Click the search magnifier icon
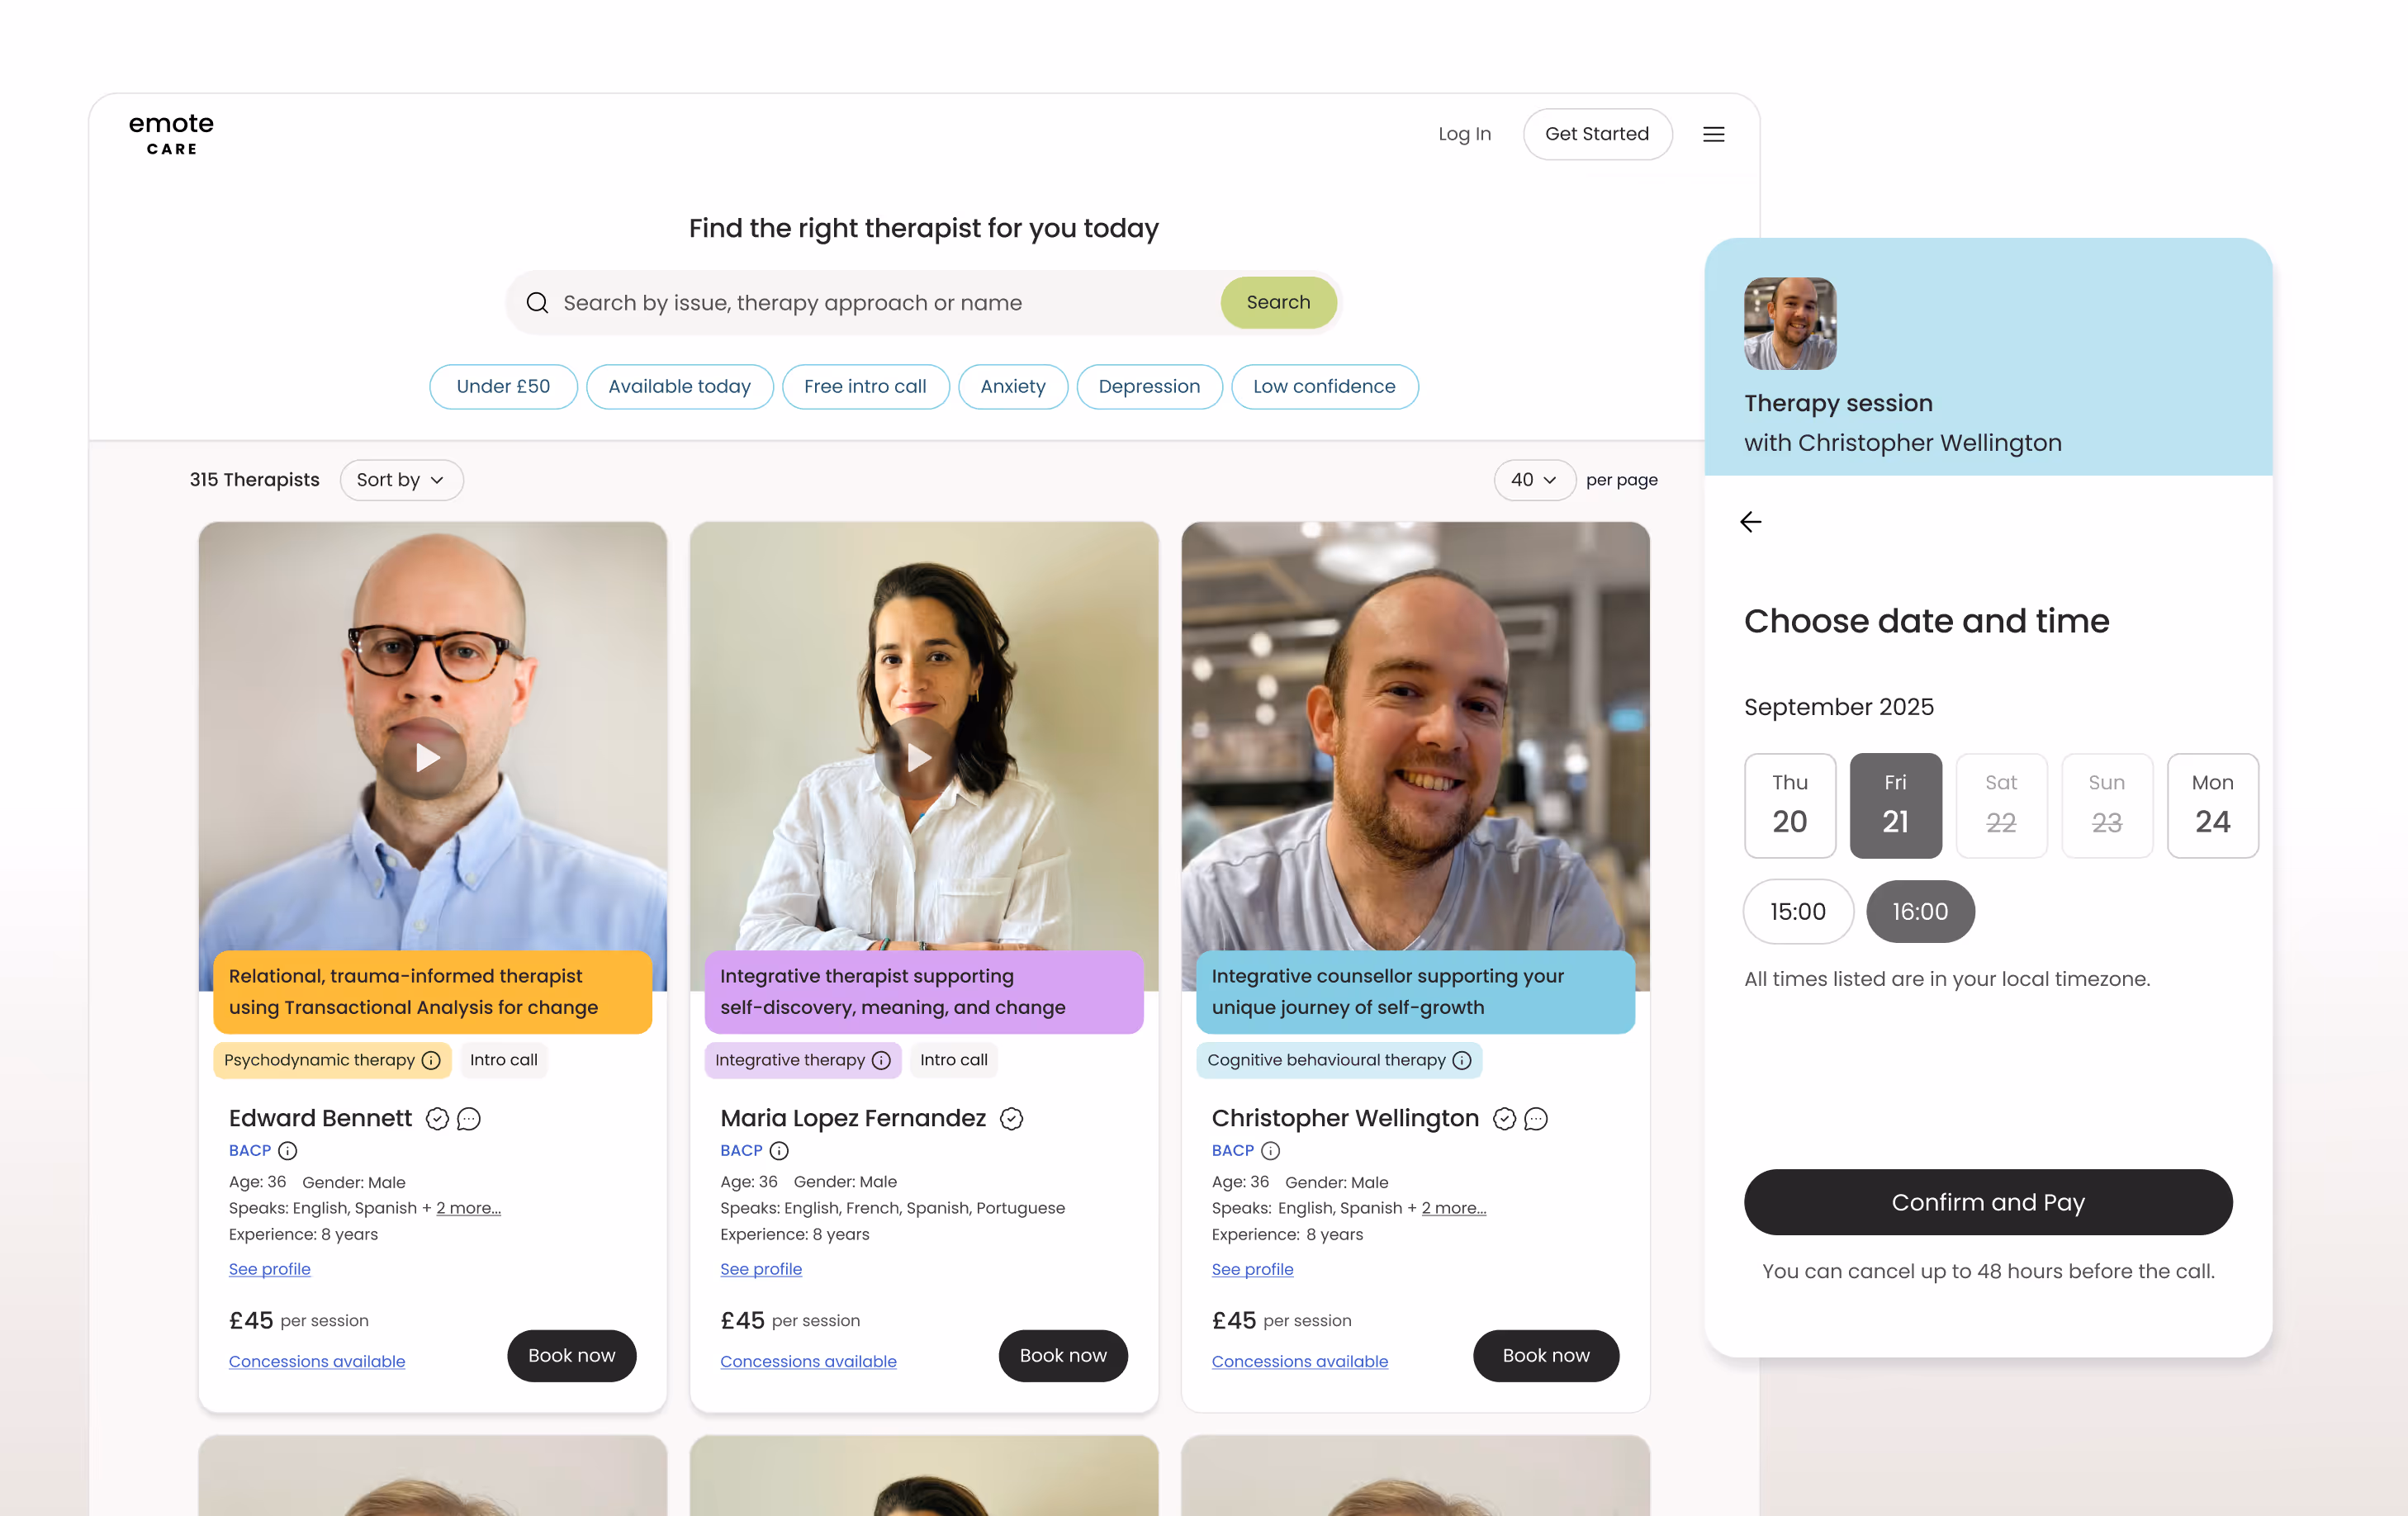This screenshot has height=1516, width=2408. click(537, 303)
